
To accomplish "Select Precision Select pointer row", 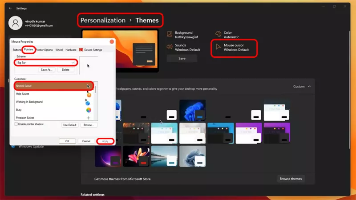I will click(54, 118).
